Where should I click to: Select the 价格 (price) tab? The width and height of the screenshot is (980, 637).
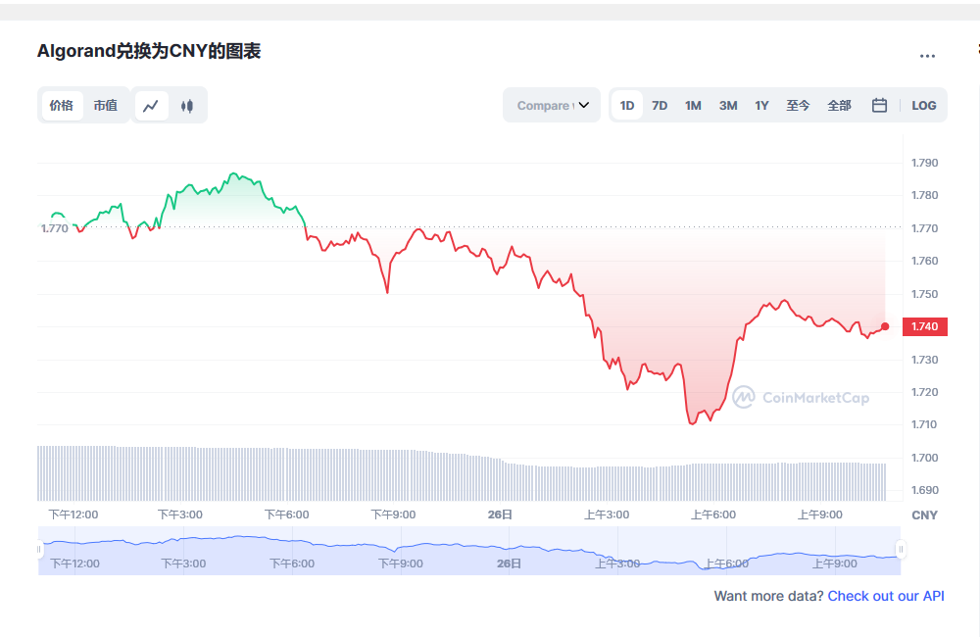click(x=61, y=106)
